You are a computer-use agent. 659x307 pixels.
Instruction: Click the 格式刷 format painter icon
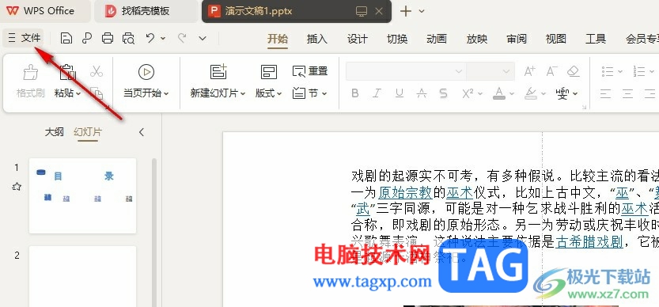pyautogui.click(x=31, y=72)
